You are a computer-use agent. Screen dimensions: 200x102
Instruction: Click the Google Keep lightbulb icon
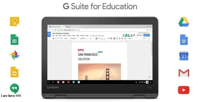coord(14,21)
